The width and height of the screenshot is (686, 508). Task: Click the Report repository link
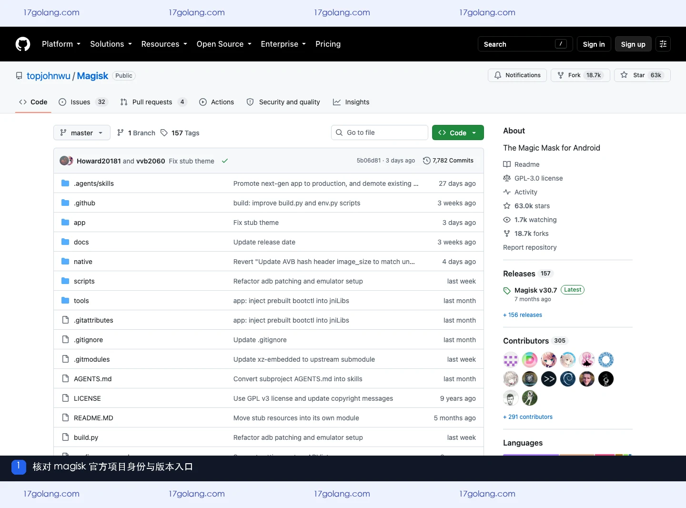pyautogui.click(x=530, y=247)
